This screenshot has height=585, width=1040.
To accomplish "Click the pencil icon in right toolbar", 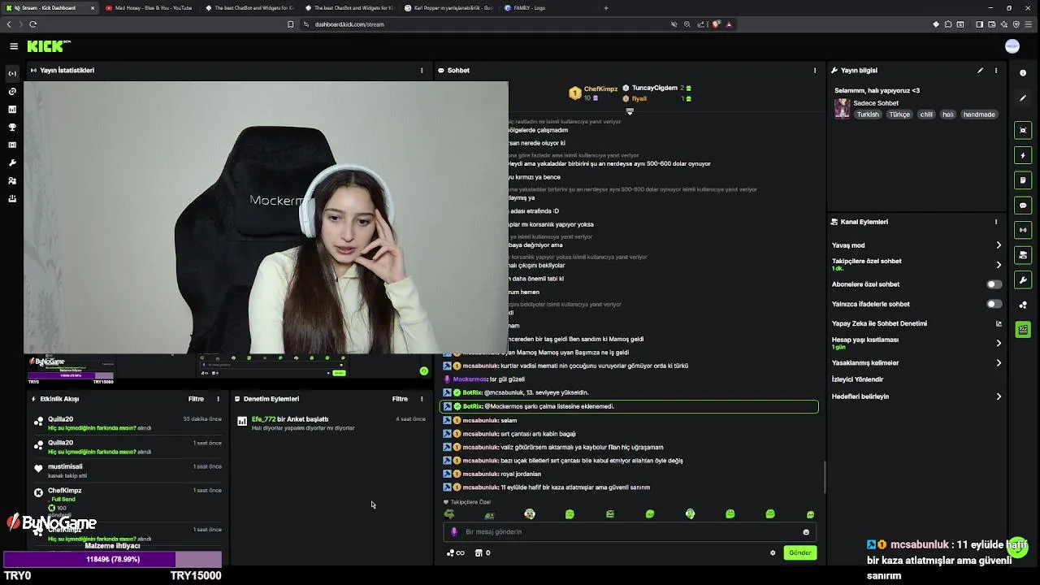I will pos(1023,98).
